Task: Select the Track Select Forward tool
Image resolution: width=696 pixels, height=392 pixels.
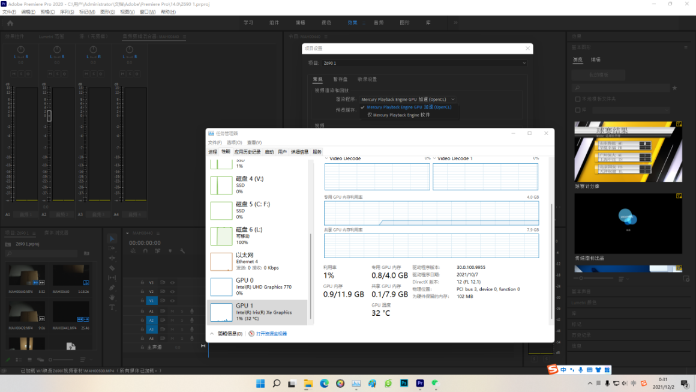Action: 112,249
